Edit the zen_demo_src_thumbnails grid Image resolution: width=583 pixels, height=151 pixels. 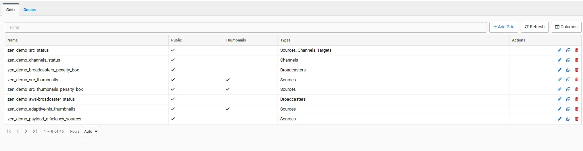pos(560,80)
